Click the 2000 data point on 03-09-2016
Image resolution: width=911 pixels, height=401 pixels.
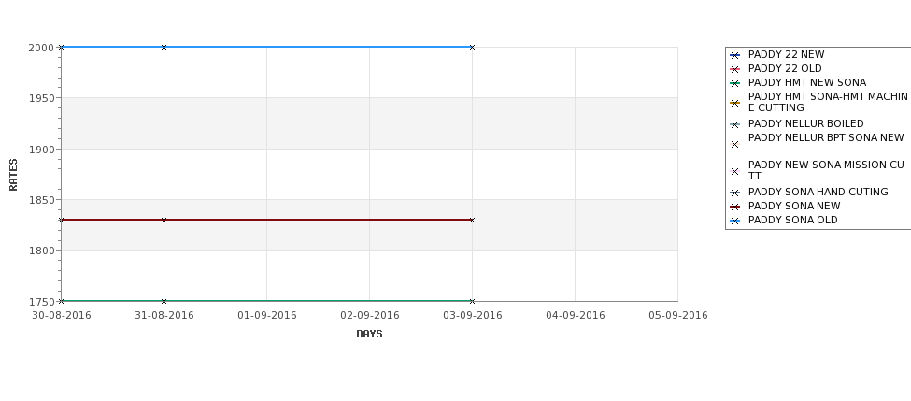pos(472,47)
